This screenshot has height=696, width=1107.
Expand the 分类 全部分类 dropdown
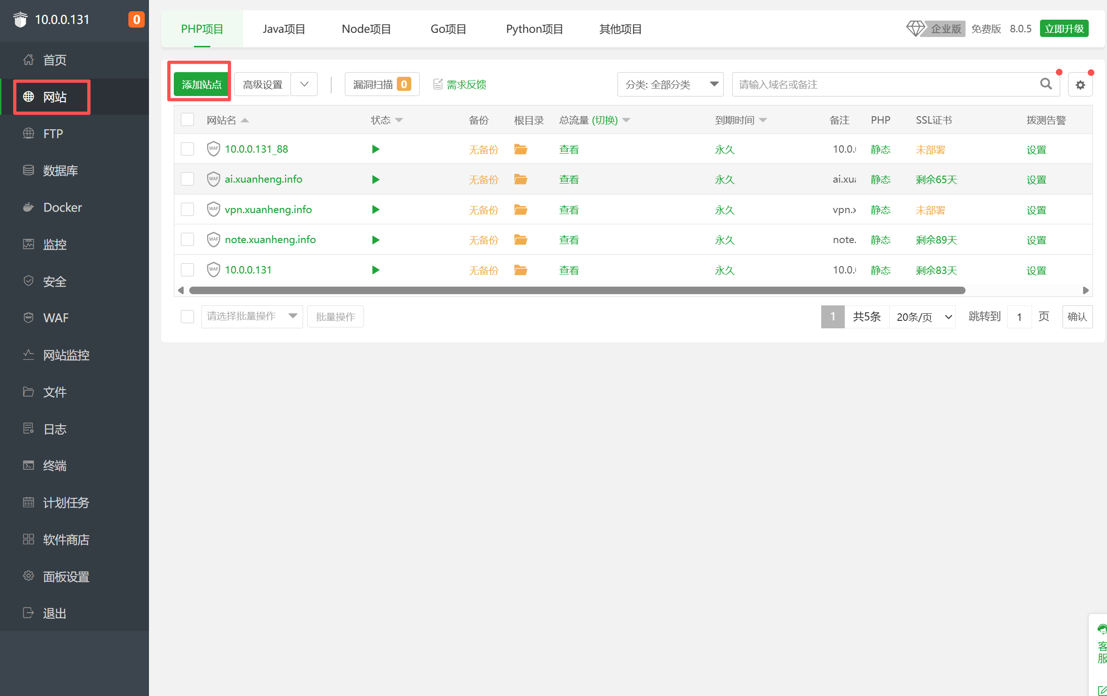[x=670, y=84]
